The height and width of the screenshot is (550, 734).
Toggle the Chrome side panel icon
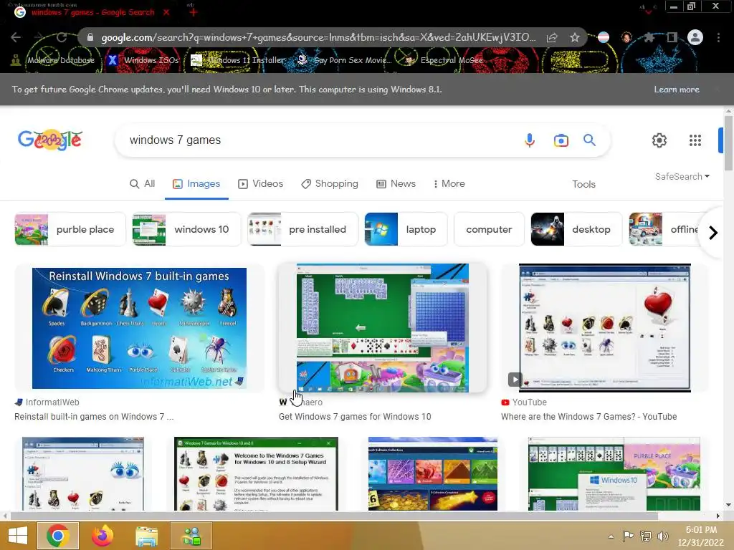point(672,37)
